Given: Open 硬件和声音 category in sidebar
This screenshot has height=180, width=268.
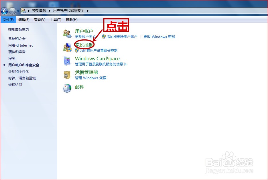Looking at the screenshot, I should tap(17, 52).
